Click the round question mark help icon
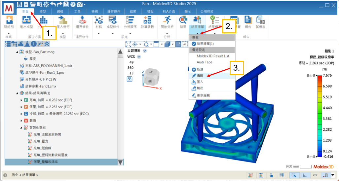This screenshot has height=181, width=339. point(73,4)
